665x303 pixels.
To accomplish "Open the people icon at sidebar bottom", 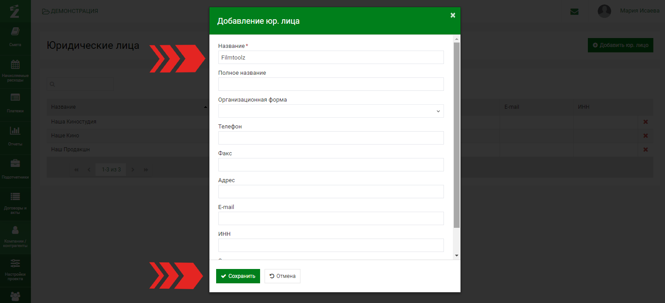I will pyautogui.click(x=15, y=295).
